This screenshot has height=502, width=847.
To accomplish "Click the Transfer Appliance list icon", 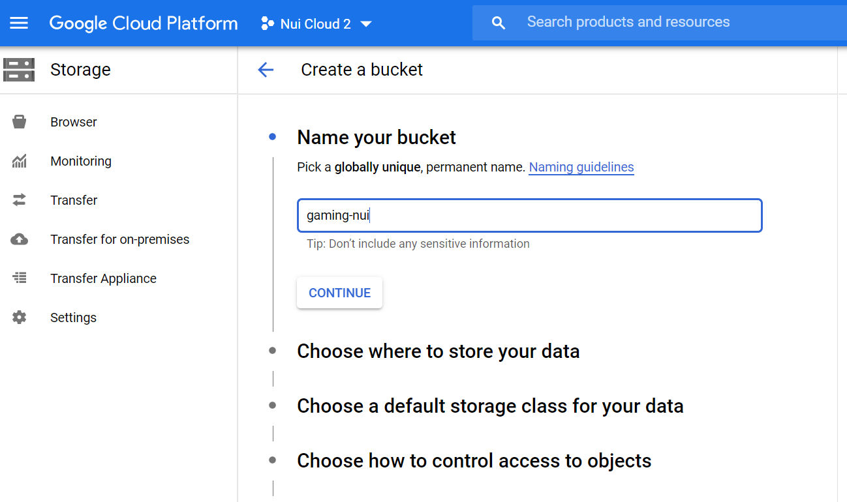I will [20, 278].
